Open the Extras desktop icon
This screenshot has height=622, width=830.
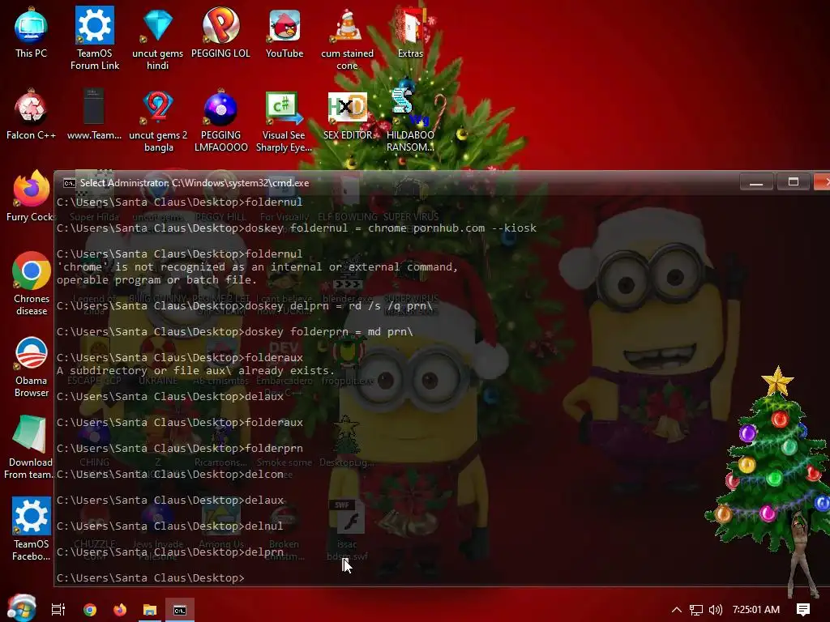(410, 32)
